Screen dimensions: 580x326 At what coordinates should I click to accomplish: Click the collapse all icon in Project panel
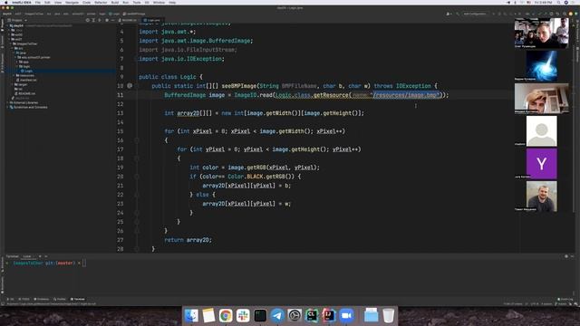tap(100, 20)
